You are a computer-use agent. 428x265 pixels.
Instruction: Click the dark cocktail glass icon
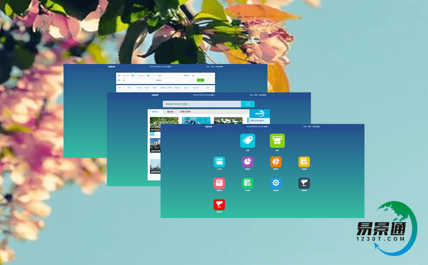(x=304, y=183)
